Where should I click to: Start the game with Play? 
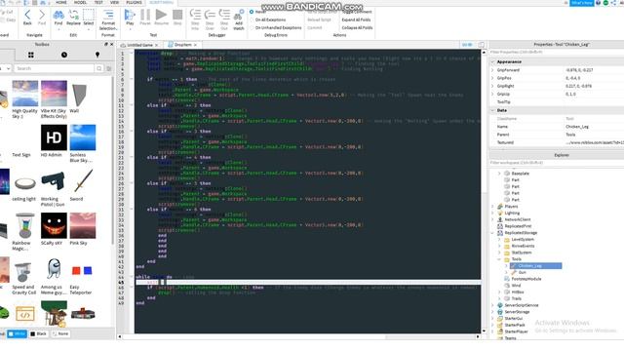130,16
